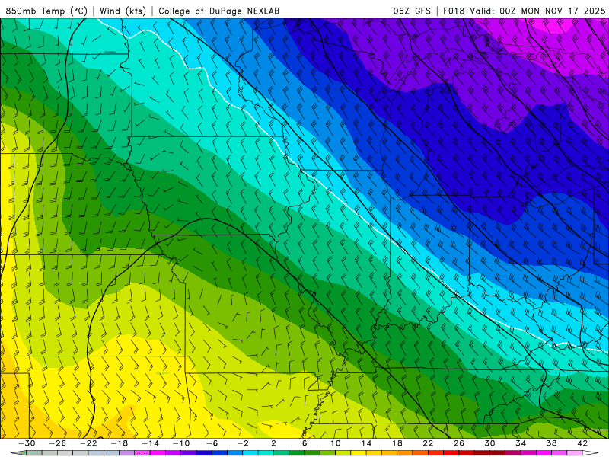Click the '-2' colorbar label

(243, 443)
